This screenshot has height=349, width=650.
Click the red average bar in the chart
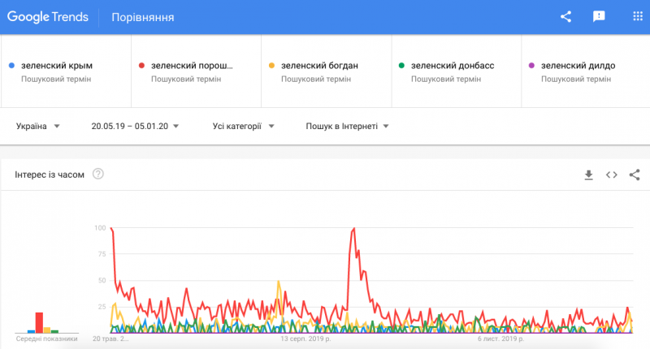(x=38, y=322)
